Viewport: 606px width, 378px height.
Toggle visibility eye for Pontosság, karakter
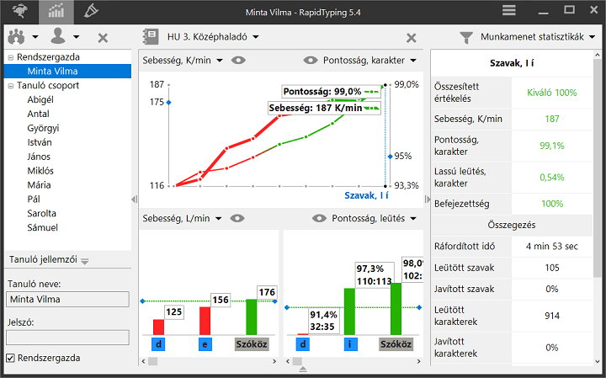pyautogui.click(x=311, y=61)
